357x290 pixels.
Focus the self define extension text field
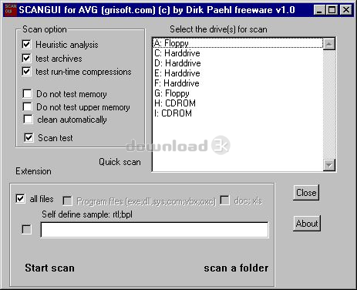click(x=154, y=230)
